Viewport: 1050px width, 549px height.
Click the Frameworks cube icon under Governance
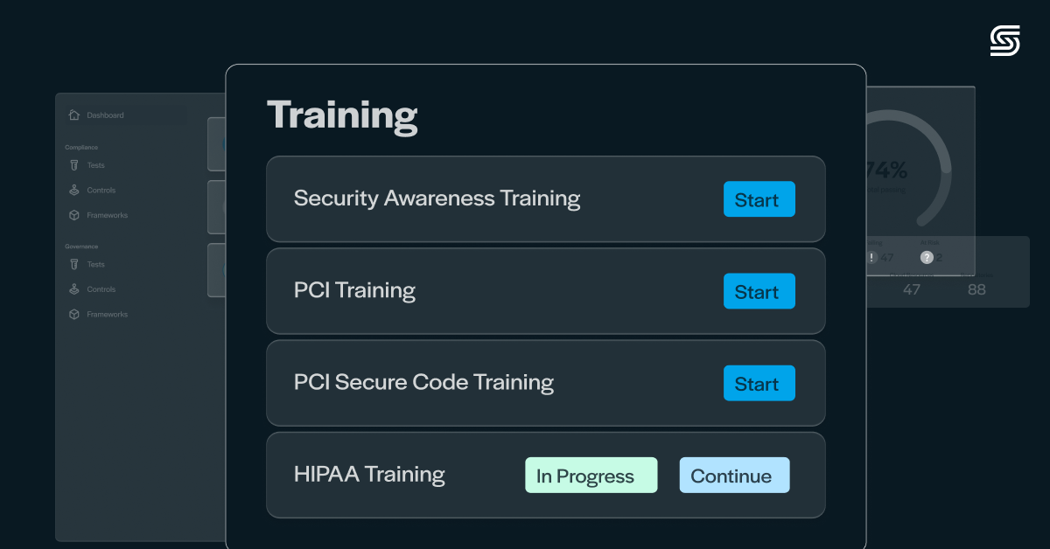coord(73,314)
